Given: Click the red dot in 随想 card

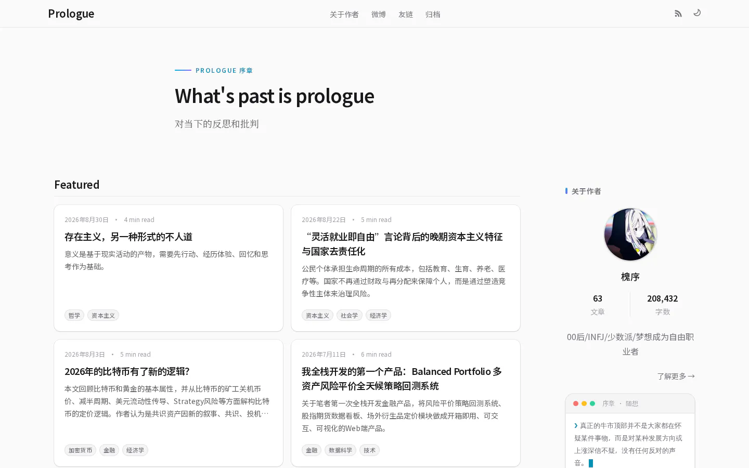Looking at the screenshot, I should pyautogui.click(x=576, y=404).
